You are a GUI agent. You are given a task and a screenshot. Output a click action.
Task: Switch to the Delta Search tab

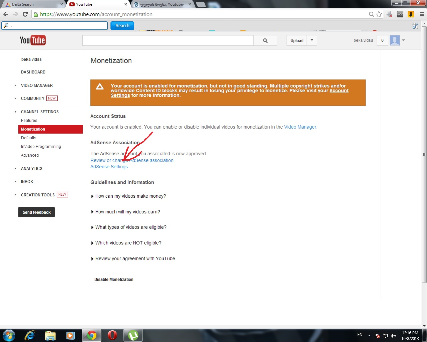(33, 4)
